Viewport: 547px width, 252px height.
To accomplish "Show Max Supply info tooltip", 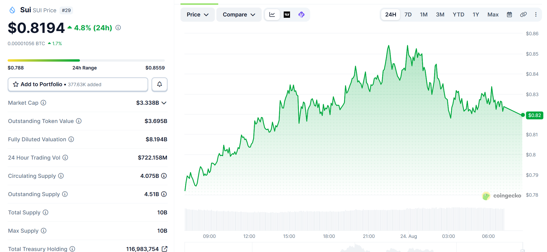I will tap(43, 231).
